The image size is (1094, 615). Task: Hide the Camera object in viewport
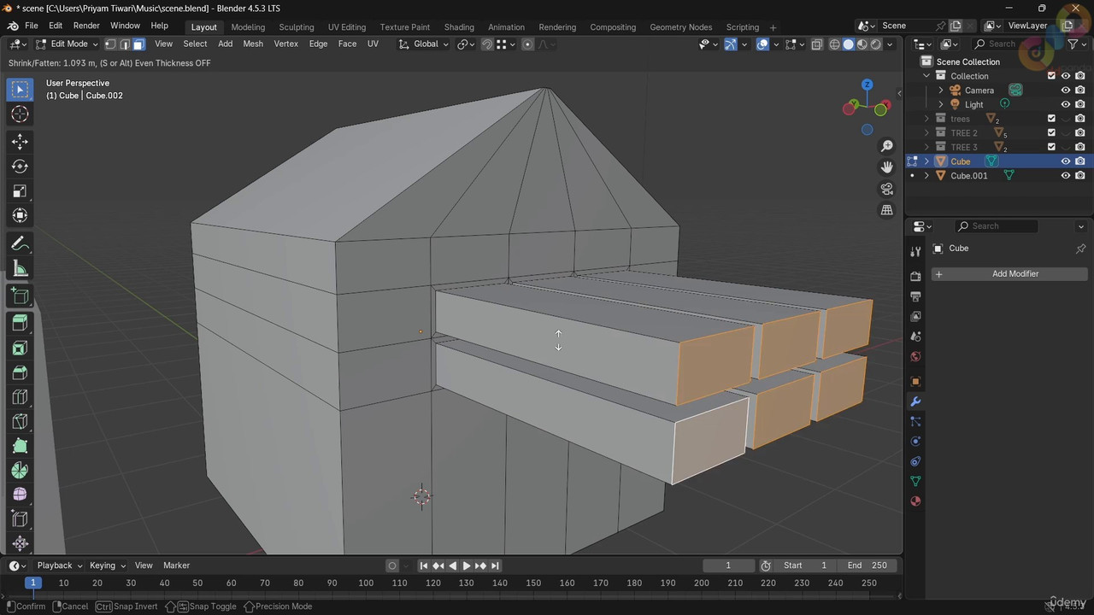[x=1066, y=91]
